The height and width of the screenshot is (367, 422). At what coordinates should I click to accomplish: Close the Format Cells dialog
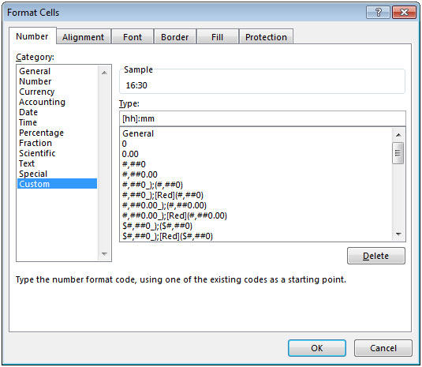tap(404, 13)
